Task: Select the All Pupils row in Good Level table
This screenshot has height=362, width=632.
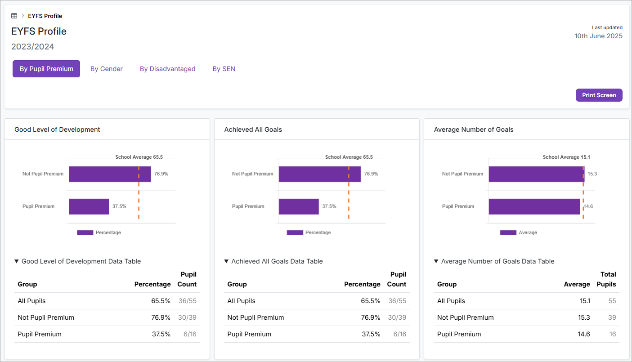Action: [x=107, y=301]
